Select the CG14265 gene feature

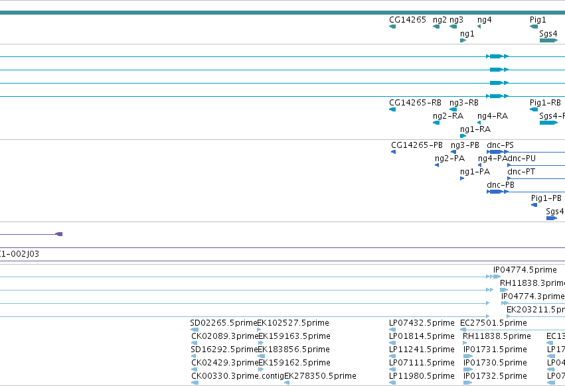392,27
